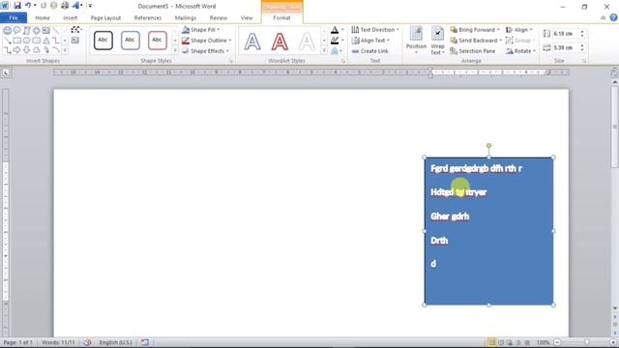Screen dimensions: 619x348
Task: Click the Text Outline color button
Action: 335,41
